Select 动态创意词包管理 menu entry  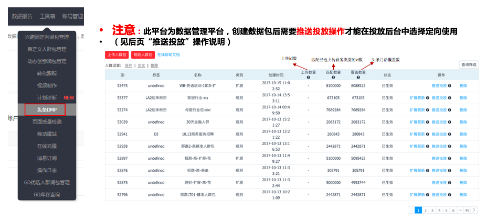point(47,61)
